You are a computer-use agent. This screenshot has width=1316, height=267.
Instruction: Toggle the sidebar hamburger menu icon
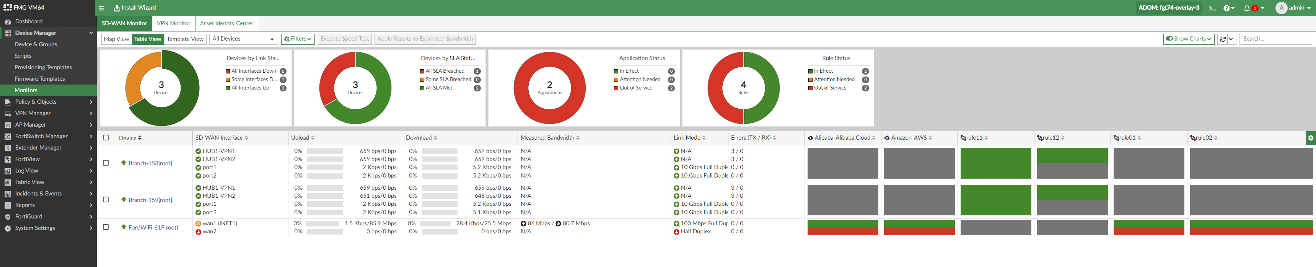(x=102, y=8)
